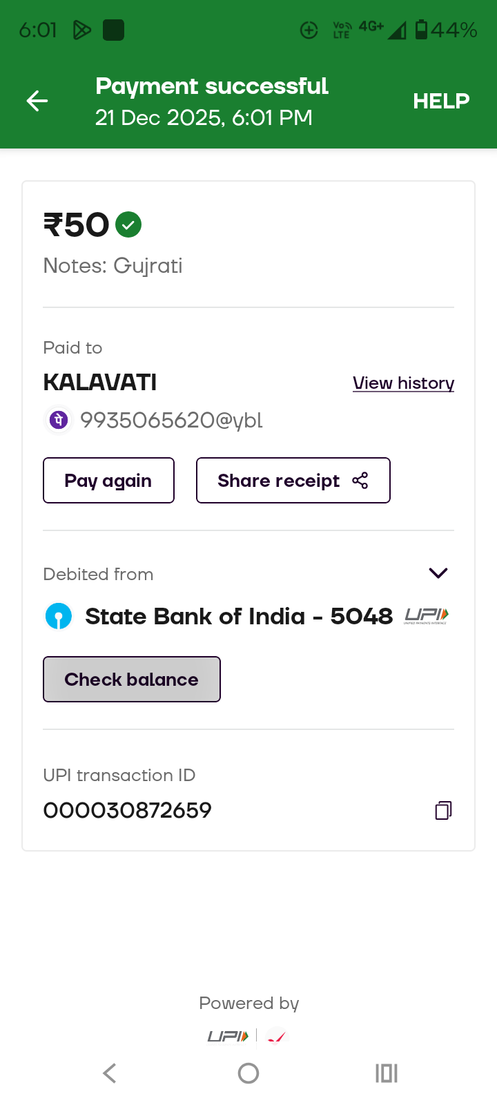Open the recent apps switcher

387,1073
